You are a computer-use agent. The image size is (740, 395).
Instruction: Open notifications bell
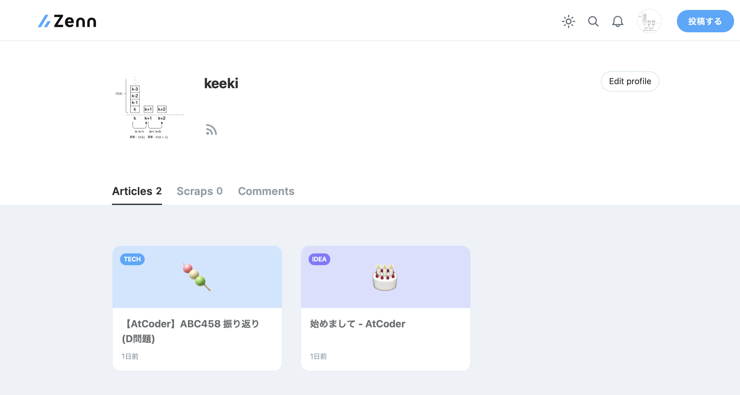[x=618, y=21]
